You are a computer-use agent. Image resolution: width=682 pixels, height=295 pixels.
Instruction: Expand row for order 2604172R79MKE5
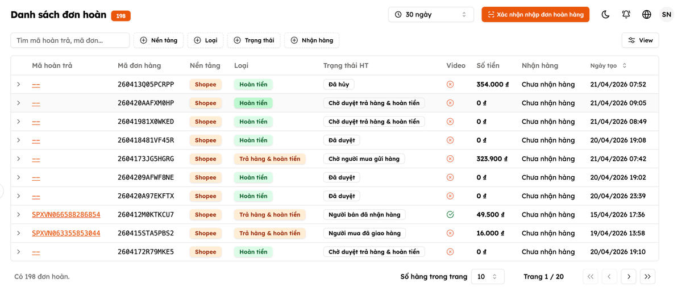(19, 252)
